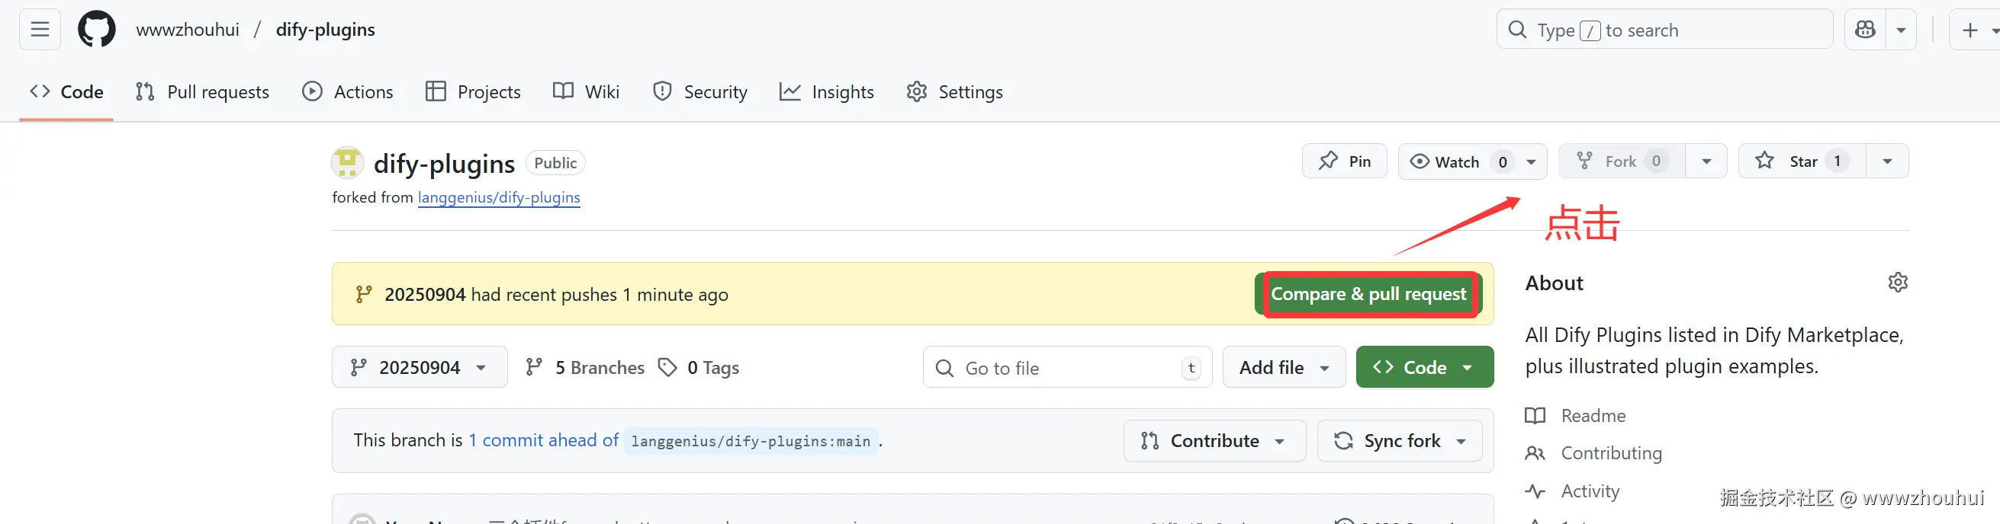Pin this repository
The height and width of the screenshot is (524, 2000).
pos(1345,161)
